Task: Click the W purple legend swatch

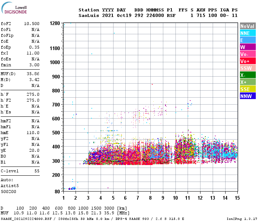Action: click(248, 47)
